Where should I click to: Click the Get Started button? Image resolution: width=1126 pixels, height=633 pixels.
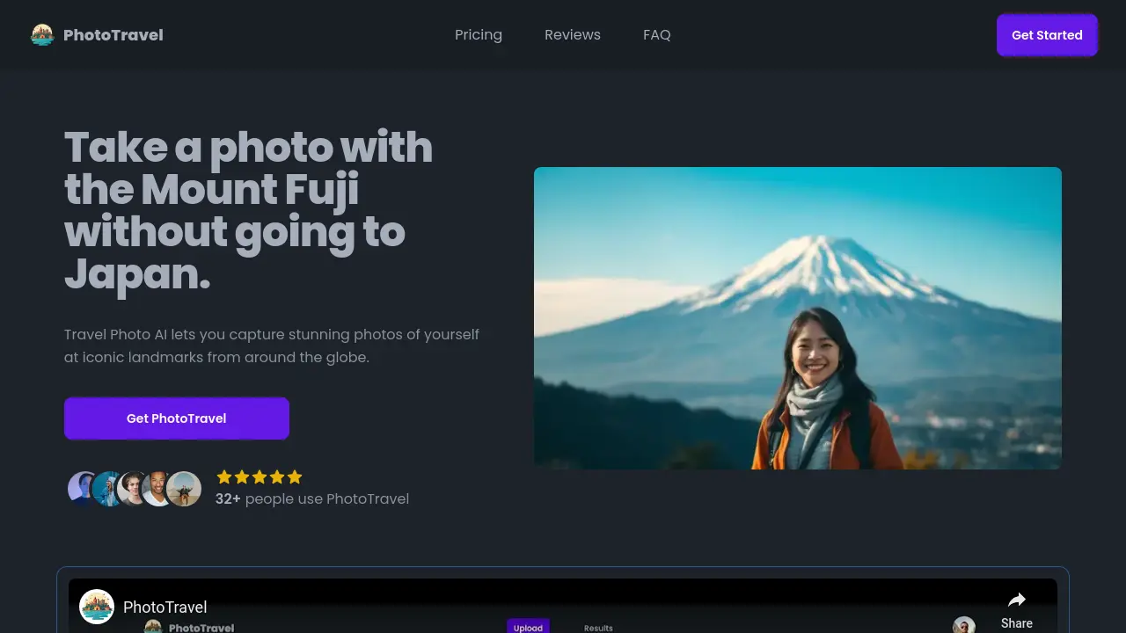[x=1047, y=35]
